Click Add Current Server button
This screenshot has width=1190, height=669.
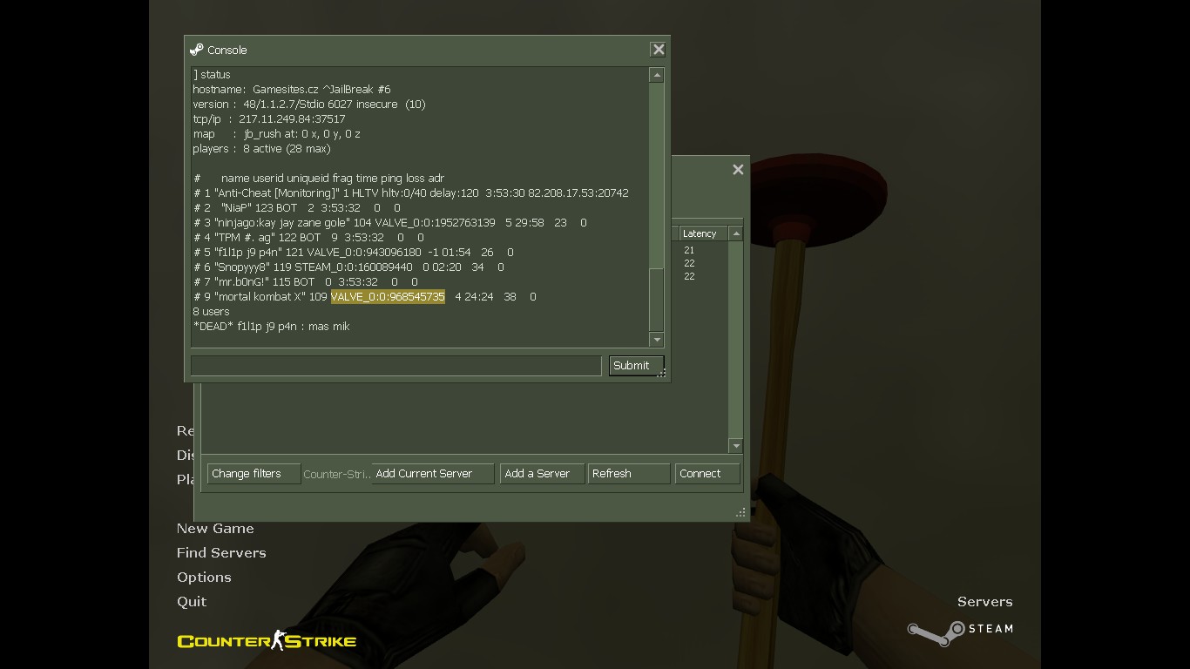pos(433,474)
